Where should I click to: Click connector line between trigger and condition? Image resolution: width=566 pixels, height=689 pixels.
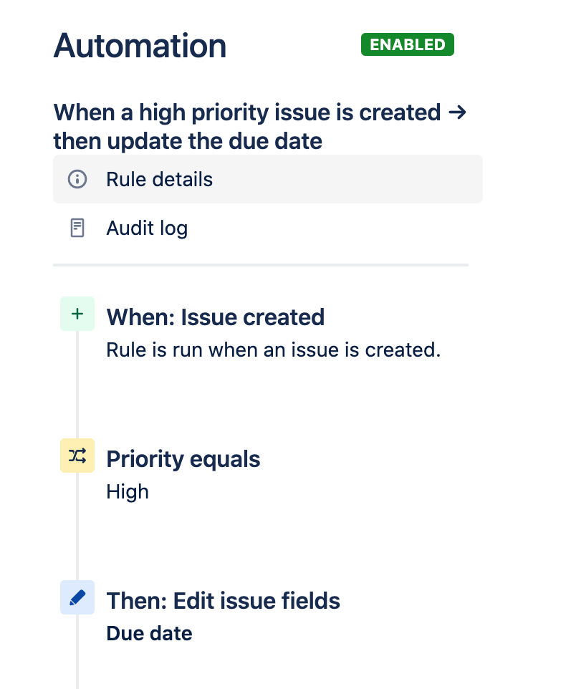pyautogui.click(x=77, y=385)
